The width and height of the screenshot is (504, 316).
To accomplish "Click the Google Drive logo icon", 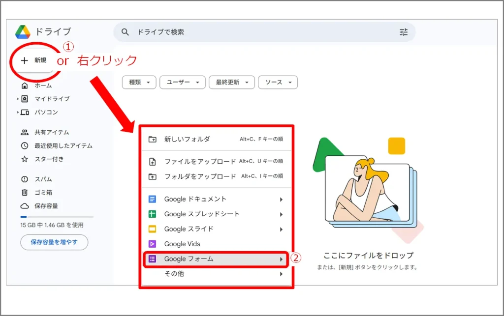I will coord(23,32).
